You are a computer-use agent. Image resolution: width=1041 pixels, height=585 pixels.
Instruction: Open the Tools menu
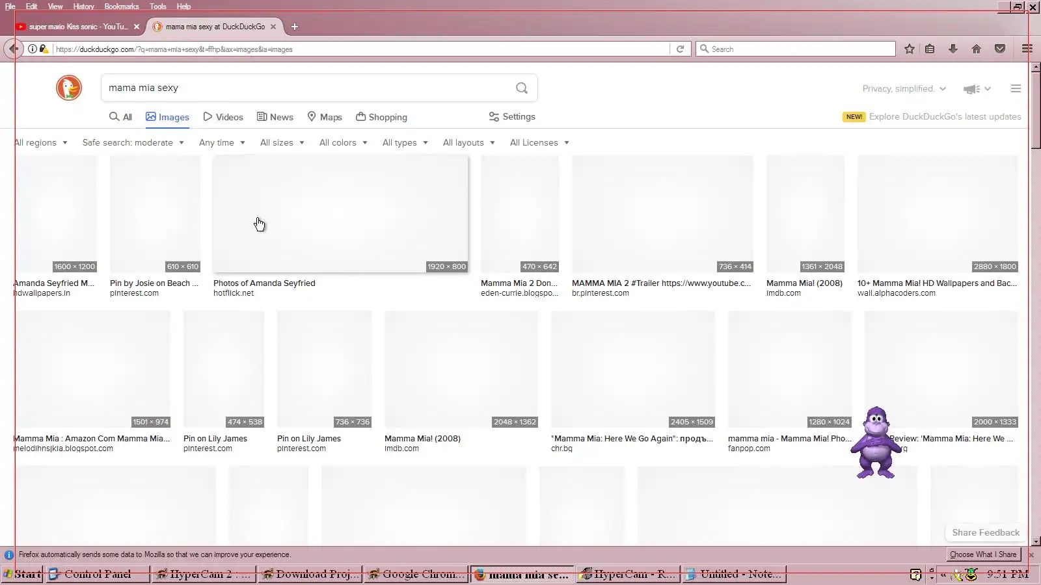point(157,6)
